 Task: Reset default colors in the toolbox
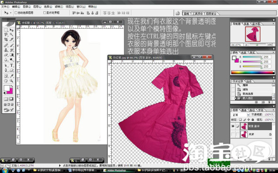5,93
